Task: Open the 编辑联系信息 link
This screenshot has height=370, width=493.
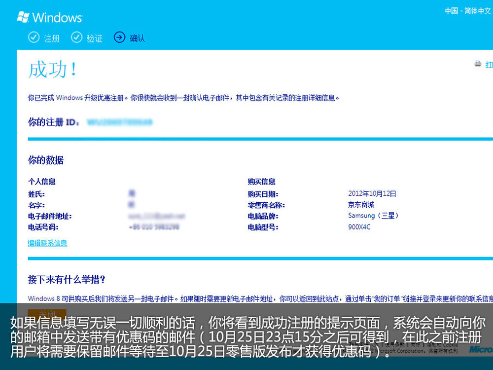Action: click(47, 243)
